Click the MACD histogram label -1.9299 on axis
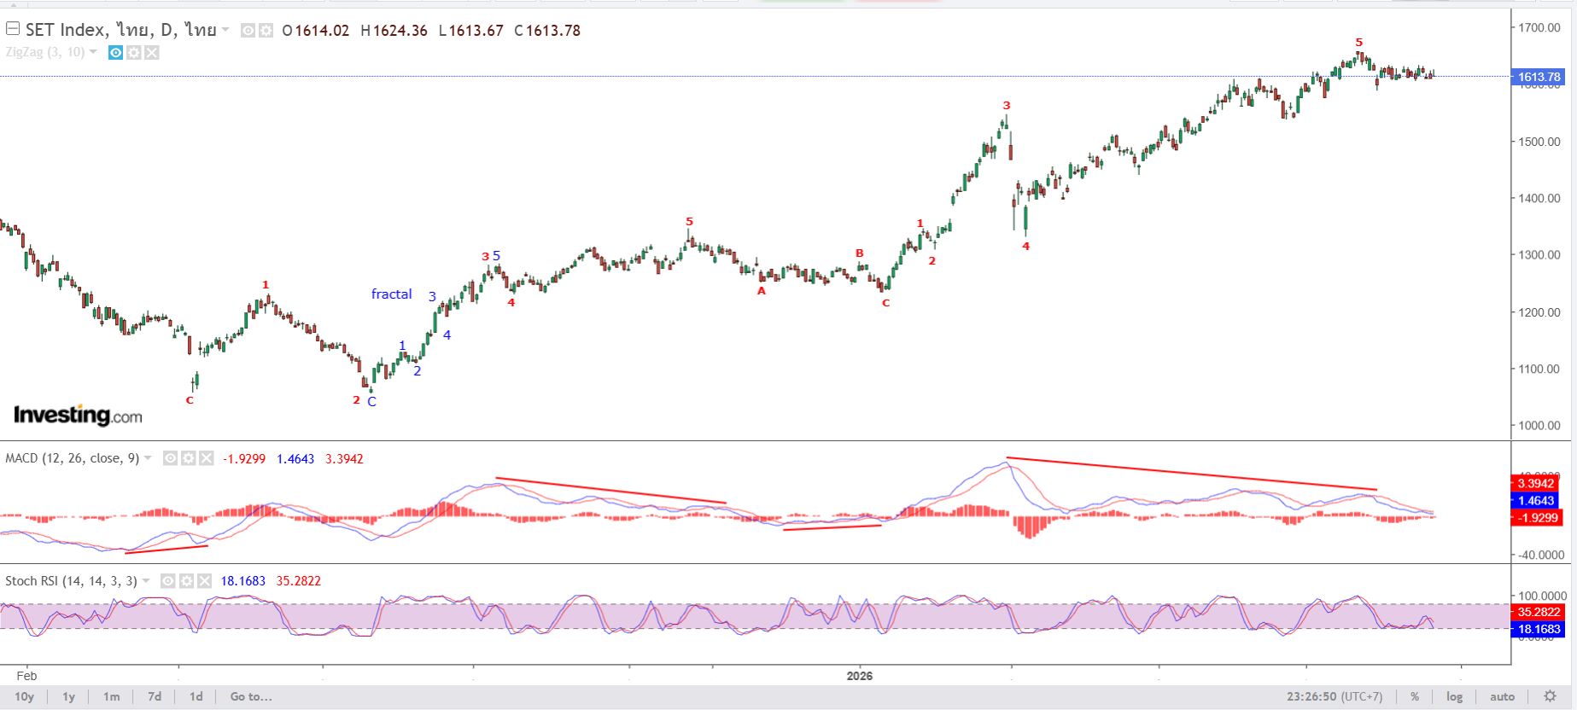Viewport: 1577px width, 710px height. 1535,518
